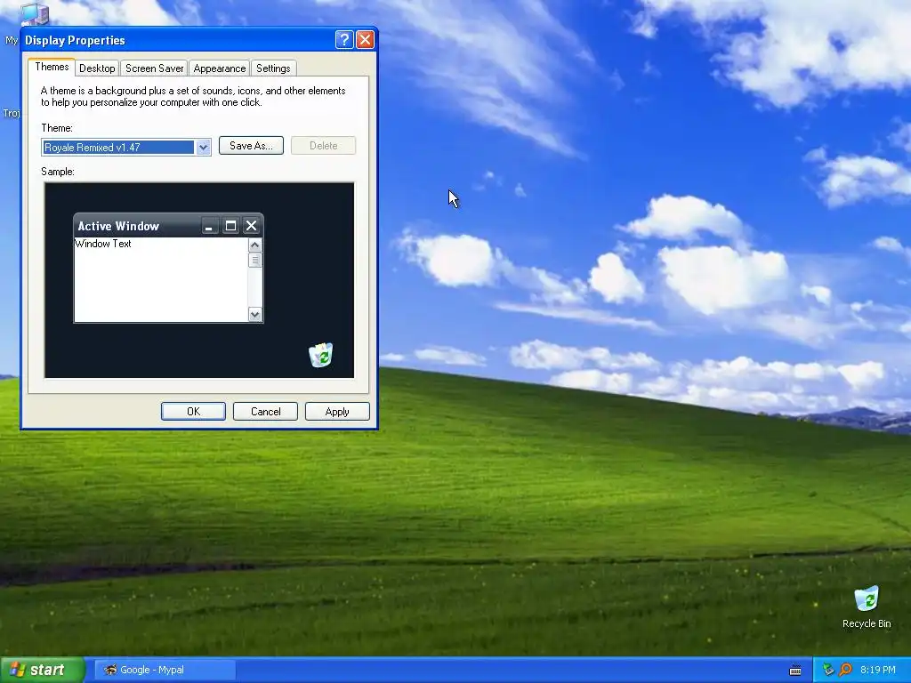Viewport: 911px width, 683px height.
Task: Click the keyboard language bar icon
Action: pos(795,671)
